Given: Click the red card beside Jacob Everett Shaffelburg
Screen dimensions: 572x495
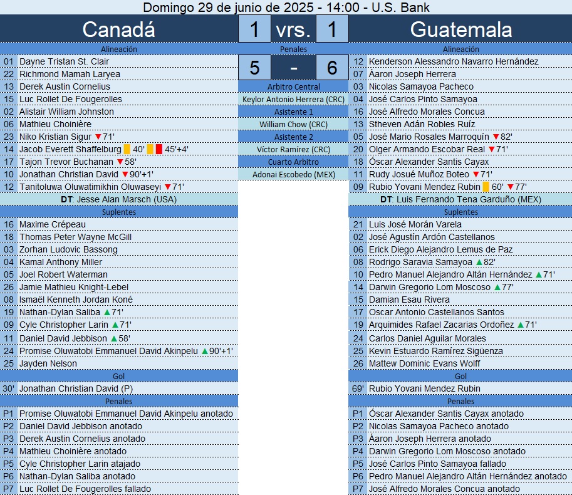Looking at the screenshot, I should tap(159, 149).
